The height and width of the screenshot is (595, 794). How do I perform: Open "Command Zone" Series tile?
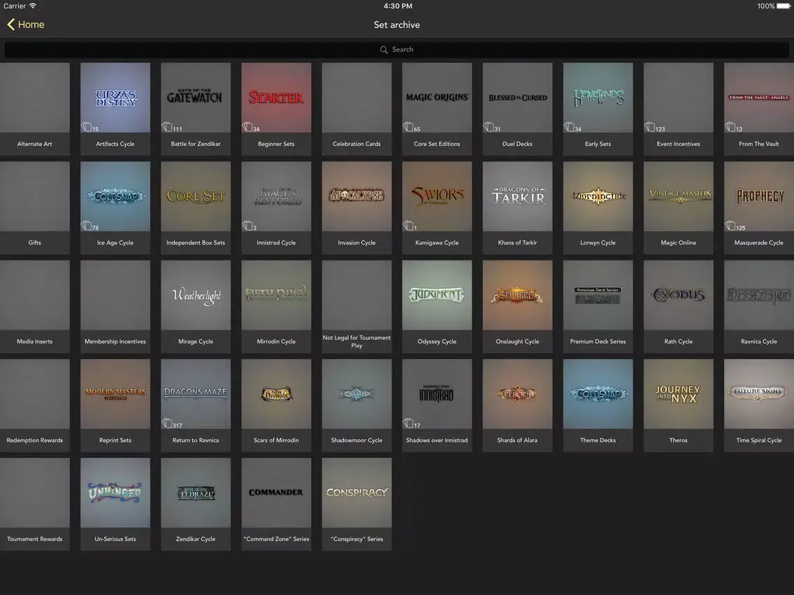click(x=276, y=504)
